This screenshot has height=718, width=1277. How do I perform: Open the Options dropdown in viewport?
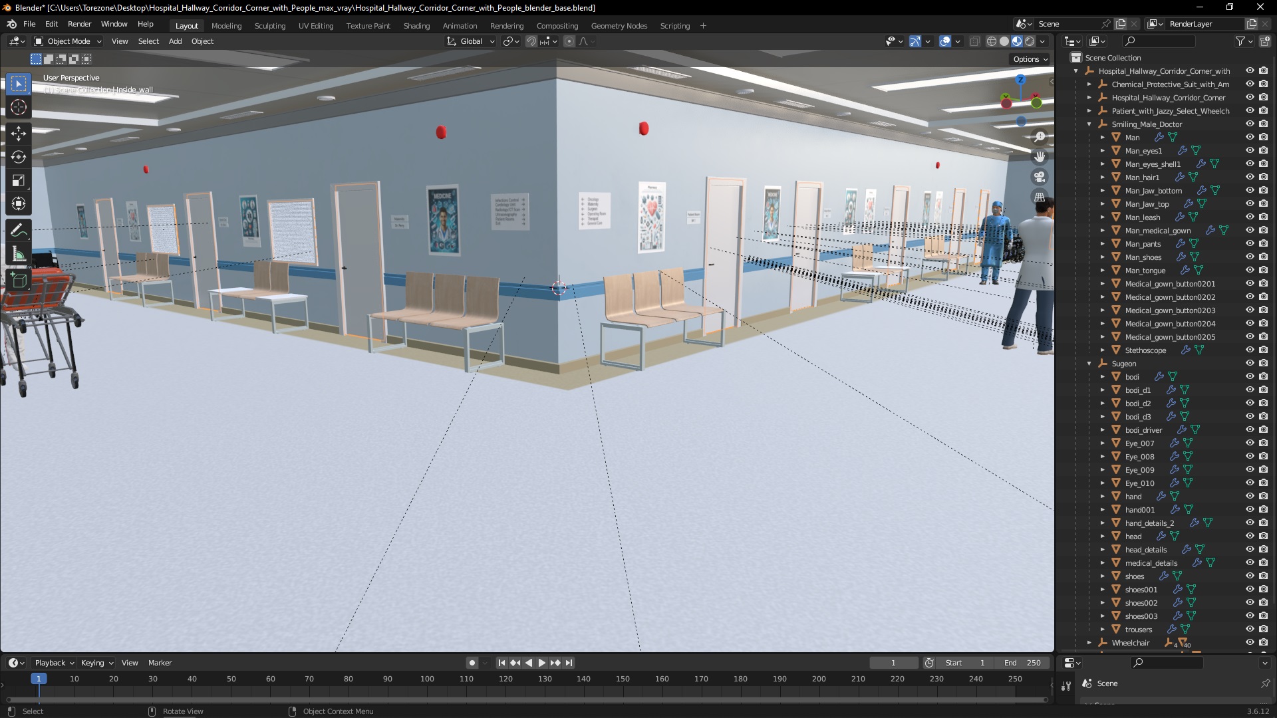[1030, 59]
